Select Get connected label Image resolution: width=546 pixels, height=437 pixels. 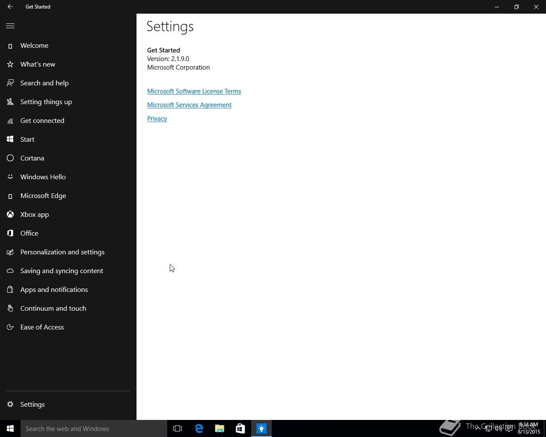(x=42, y=121)
